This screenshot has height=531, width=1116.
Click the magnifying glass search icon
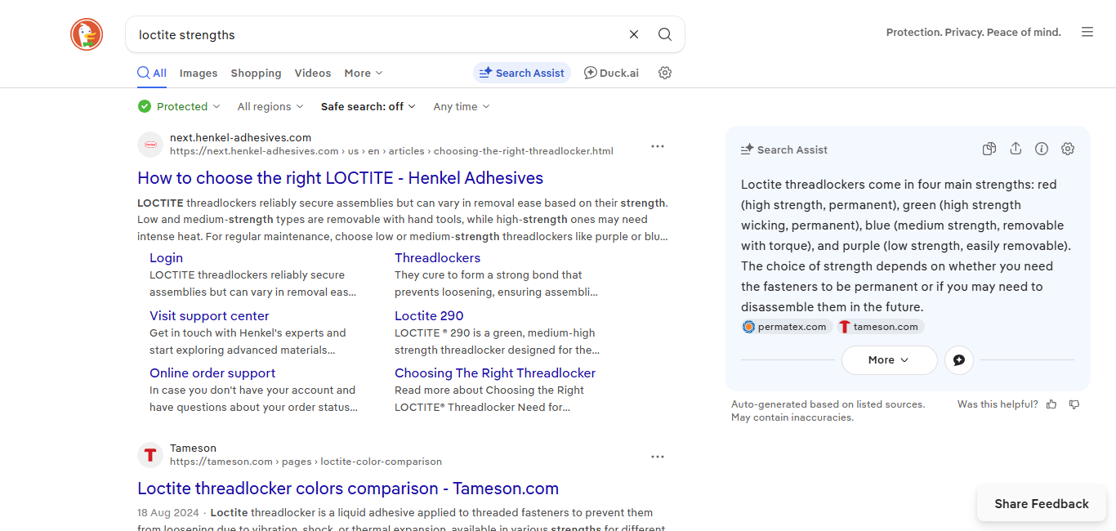(x=665, y=34)
